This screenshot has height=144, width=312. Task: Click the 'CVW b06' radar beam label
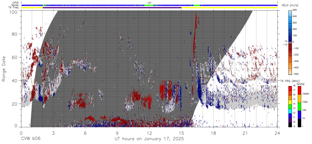(x=30, y=139)
